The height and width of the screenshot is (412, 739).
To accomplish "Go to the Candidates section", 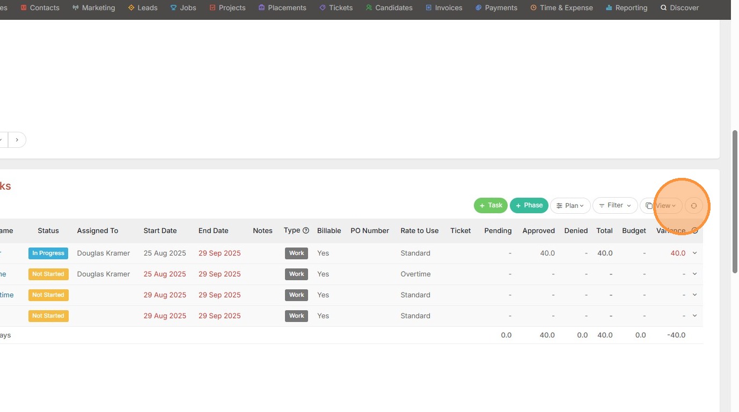I will tap(389, 8).
